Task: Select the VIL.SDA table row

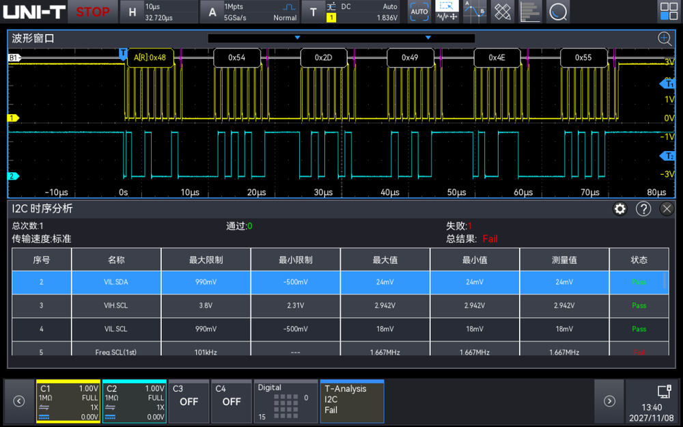Action: [x=340, y=282]
